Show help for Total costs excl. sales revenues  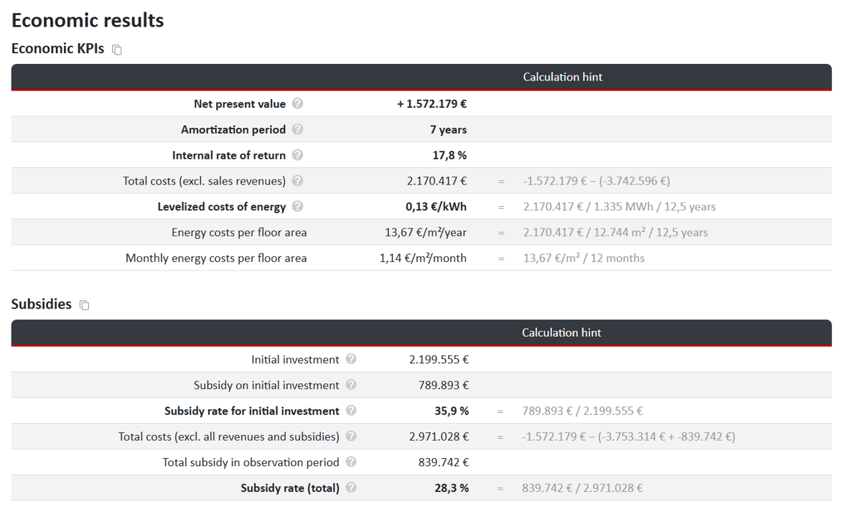click(297, 181)
